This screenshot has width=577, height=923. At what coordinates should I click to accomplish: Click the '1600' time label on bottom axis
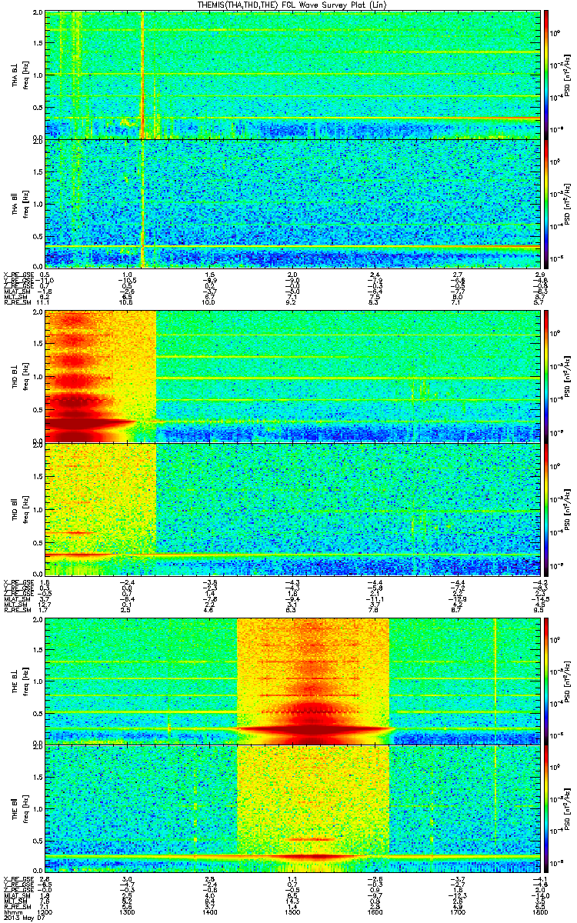(374, 912)
